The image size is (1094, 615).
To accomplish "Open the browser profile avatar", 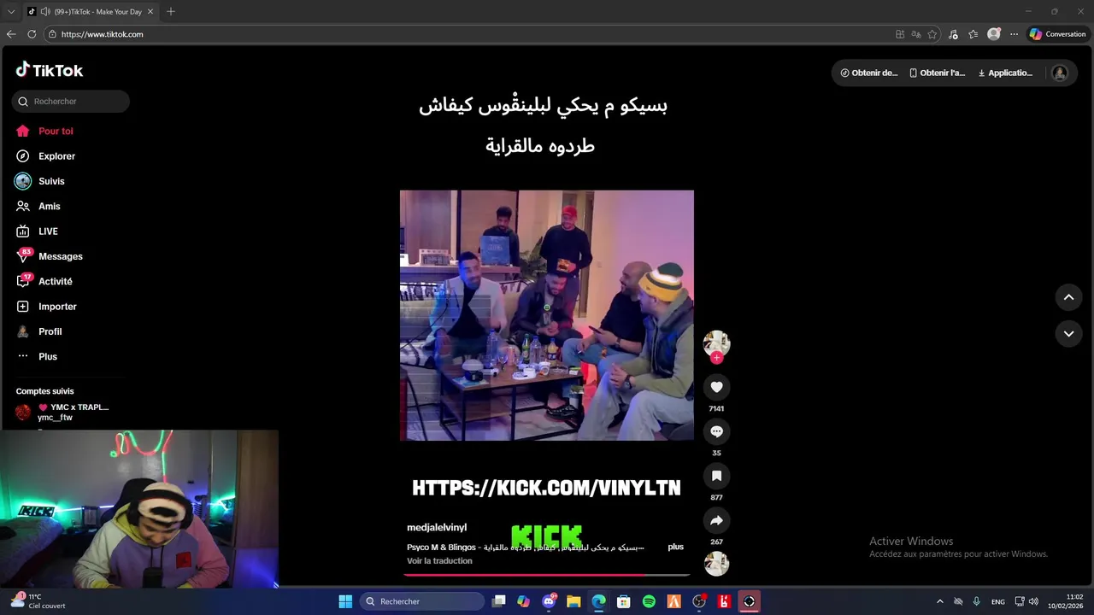I will tap(993, 34).
